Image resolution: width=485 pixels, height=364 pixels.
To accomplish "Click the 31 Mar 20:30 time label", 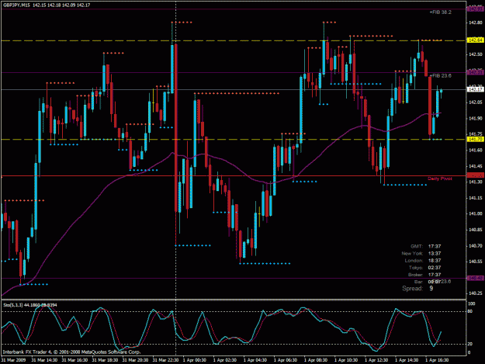I will pyautogui.click(x=135, y=360).
